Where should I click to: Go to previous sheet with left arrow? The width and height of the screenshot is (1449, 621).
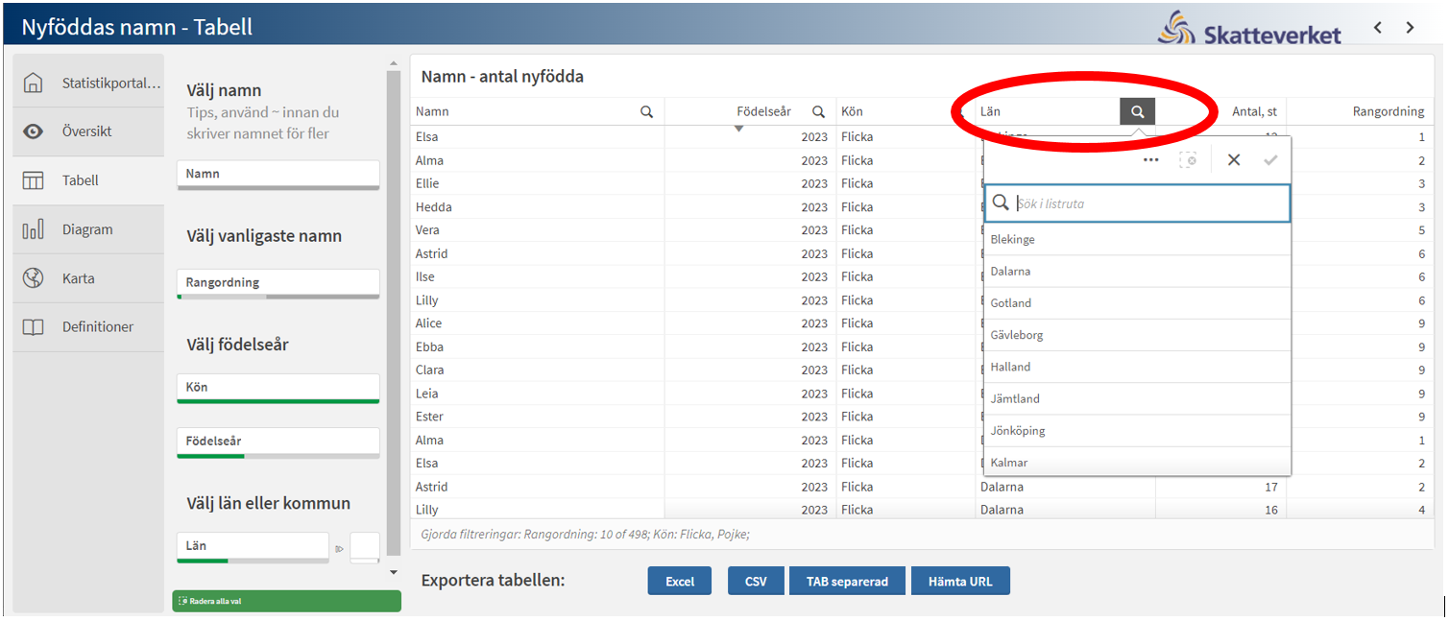[1377, 28]
